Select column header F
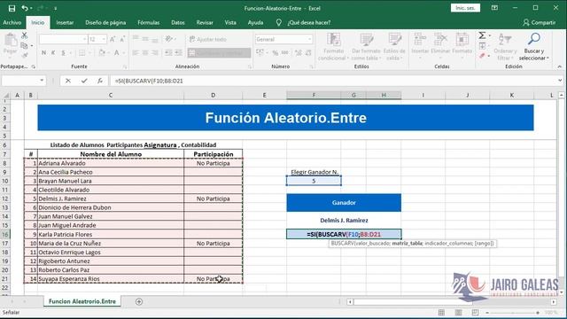The image size is (567, 319). pos(314,95)
